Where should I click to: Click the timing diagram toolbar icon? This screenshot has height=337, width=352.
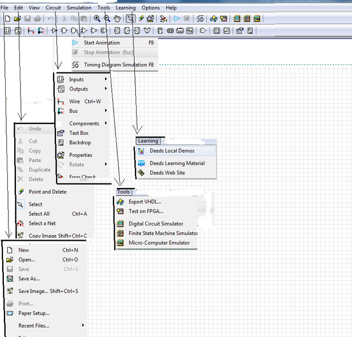[x=200, y=19]
